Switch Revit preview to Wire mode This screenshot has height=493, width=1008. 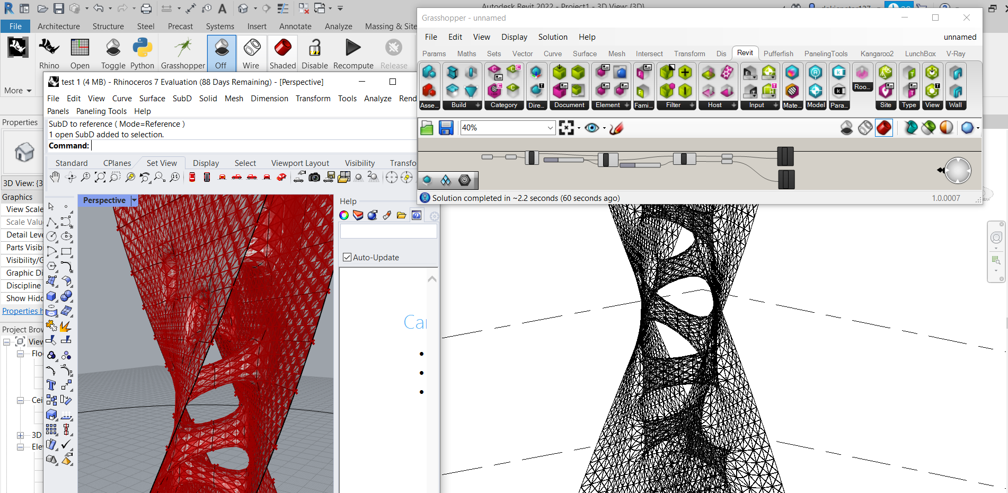coord(251,53)
